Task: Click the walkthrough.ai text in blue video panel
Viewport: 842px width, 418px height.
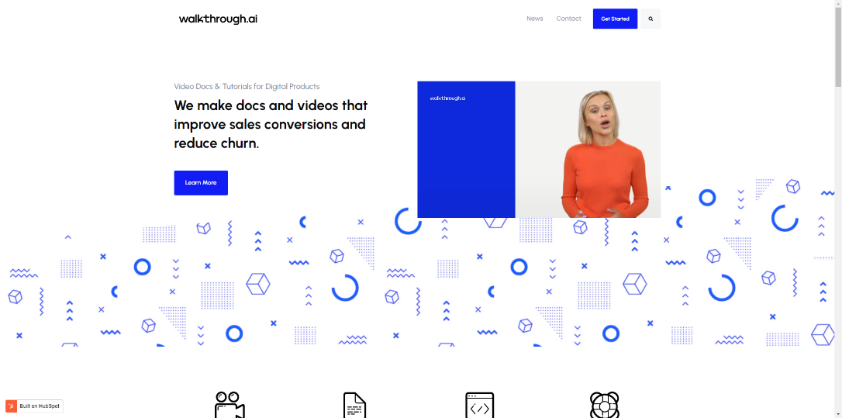Action: click(x=447, y=98)
